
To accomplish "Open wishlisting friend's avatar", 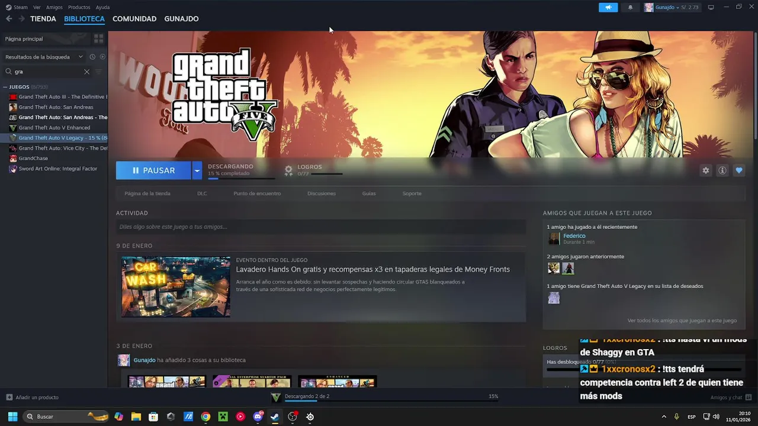I will point(554,298).
